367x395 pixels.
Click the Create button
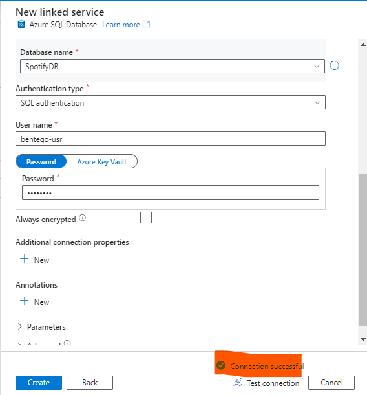[x=39, y=383]
